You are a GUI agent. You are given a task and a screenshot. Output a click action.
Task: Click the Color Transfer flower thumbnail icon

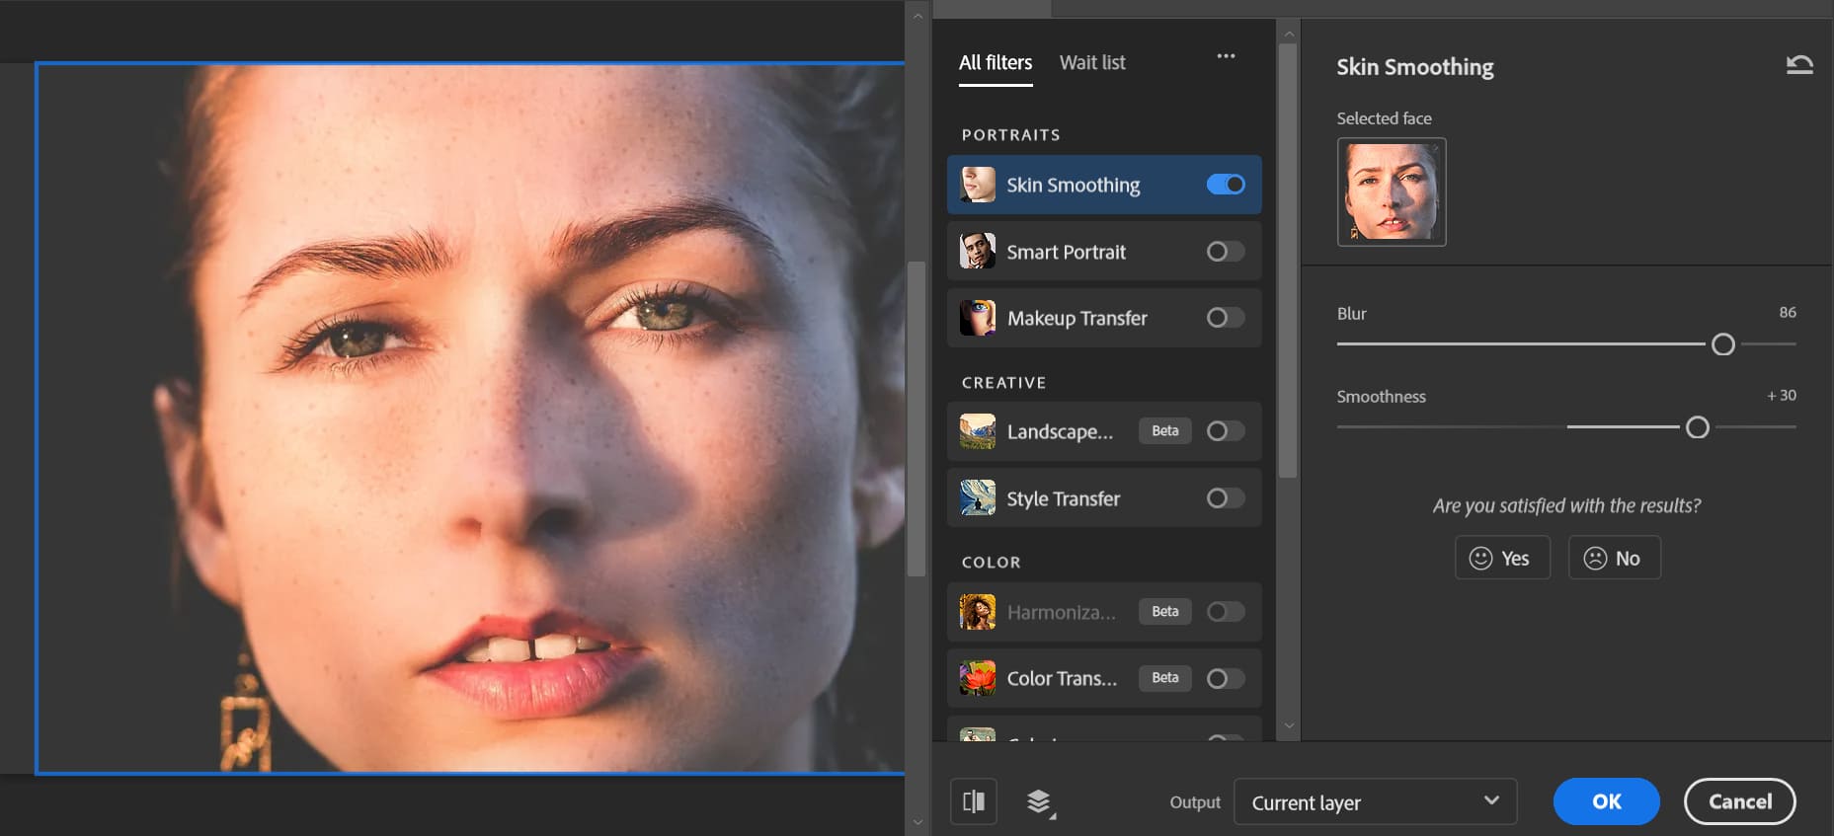978,678
